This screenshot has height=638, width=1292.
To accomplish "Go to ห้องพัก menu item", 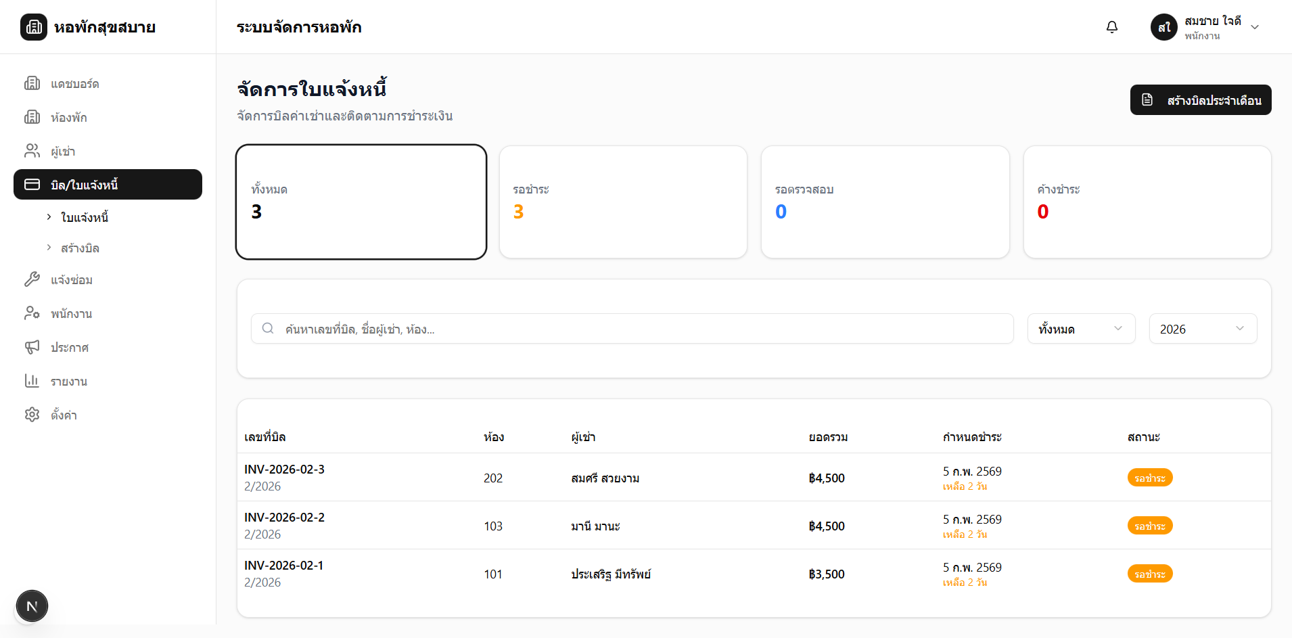I will click(x=108, y=117).
